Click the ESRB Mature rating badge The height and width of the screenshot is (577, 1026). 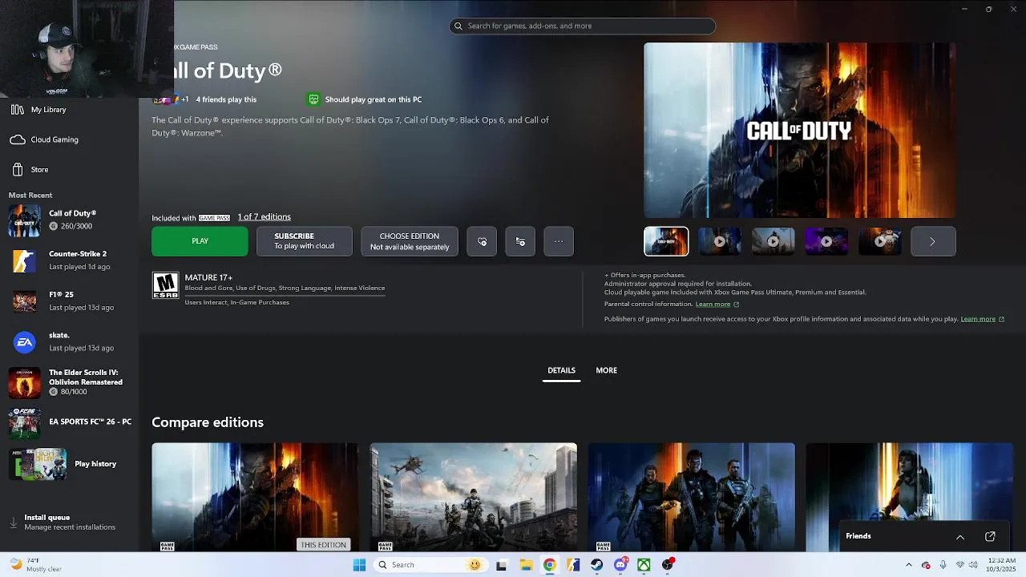click(x=166, y=286)
